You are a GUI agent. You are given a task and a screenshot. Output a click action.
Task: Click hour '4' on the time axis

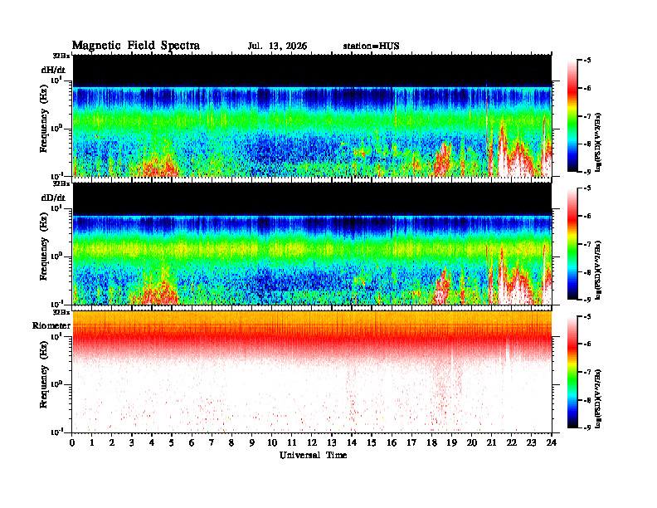[x=152, y=442]
